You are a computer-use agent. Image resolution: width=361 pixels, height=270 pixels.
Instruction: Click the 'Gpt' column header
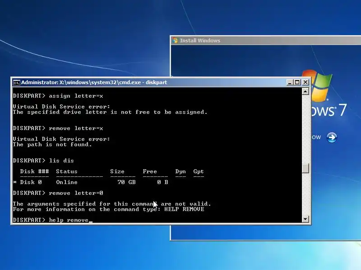click(x=199, y=171)
